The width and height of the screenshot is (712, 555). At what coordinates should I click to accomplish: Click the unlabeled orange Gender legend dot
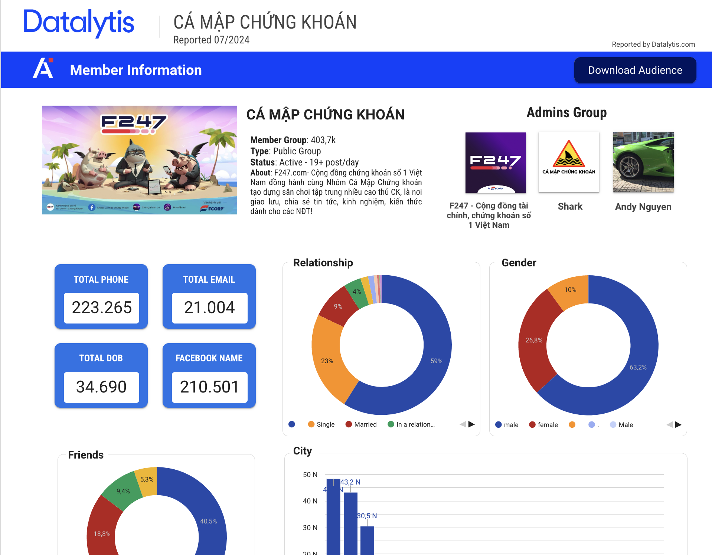572,424
